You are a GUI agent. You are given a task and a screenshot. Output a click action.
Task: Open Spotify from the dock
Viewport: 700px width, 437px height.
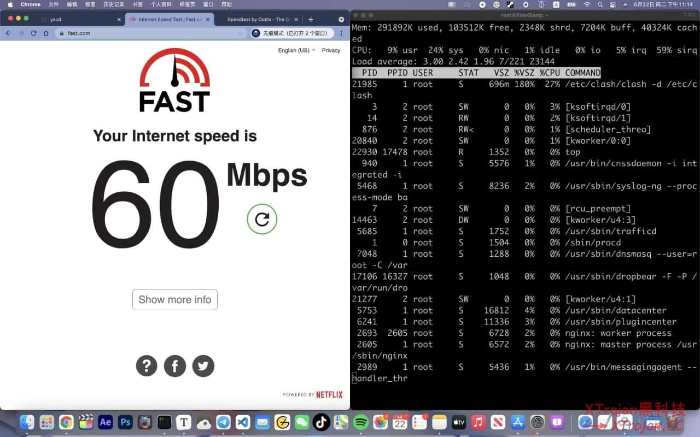[x=360, y=422]
